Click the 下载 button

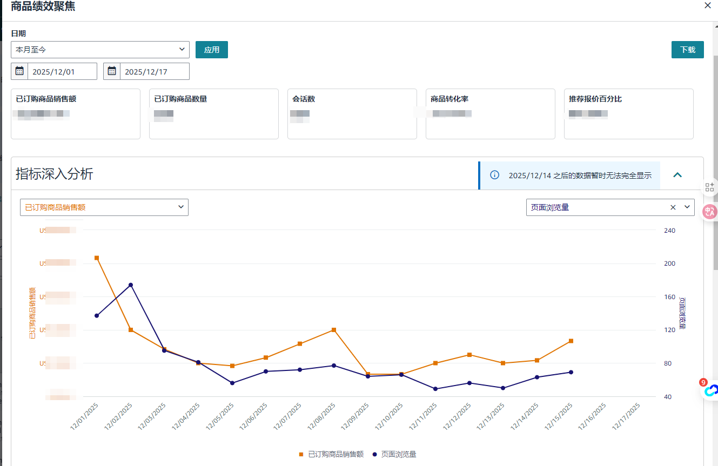click(687, 50)
